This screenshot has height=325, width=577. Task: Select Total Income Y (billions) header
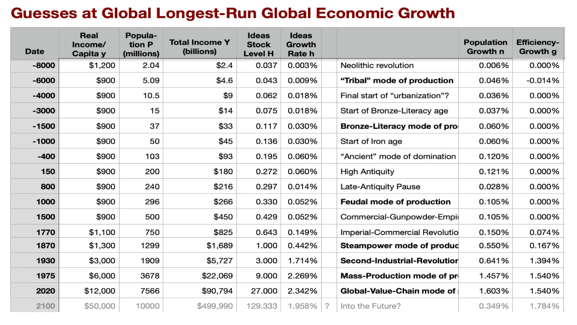pyautogui.click(x=200, y=47)
